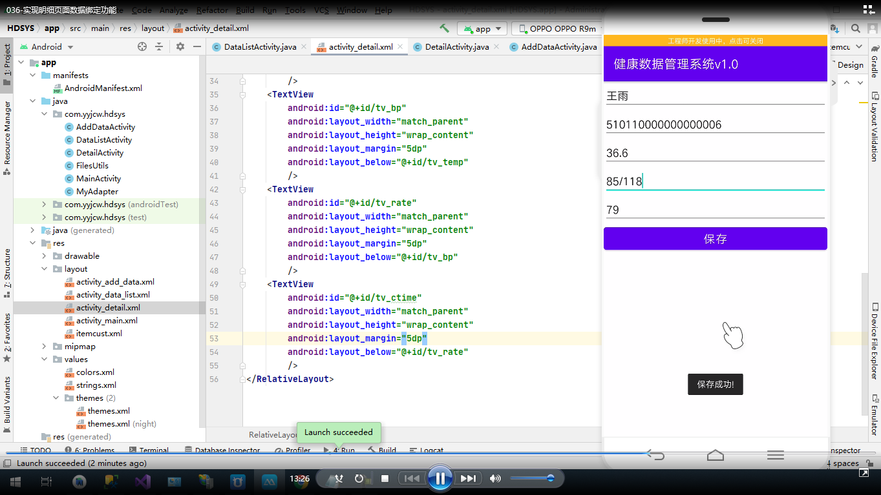
Task: Select strings.xml in values folder
Action: coord(96,385)
